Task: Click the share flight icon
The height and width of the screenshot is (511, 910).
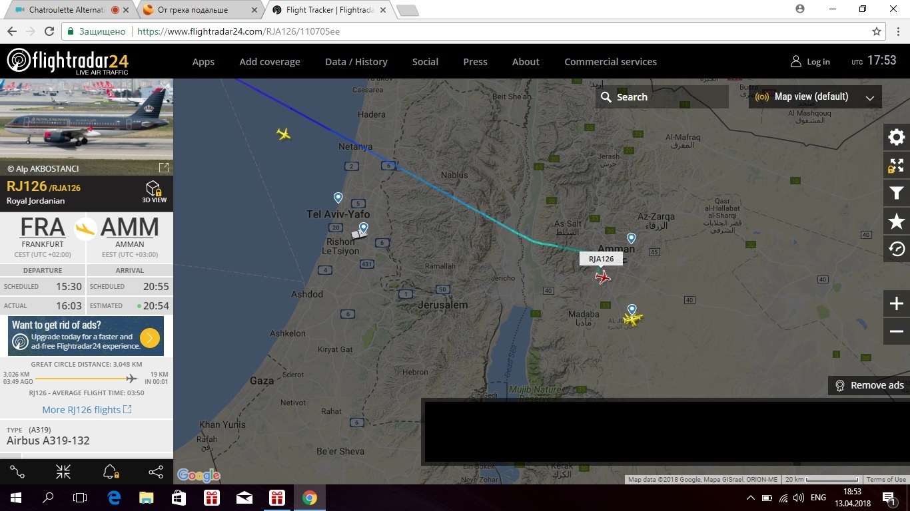Action: (x=156, y=472)
